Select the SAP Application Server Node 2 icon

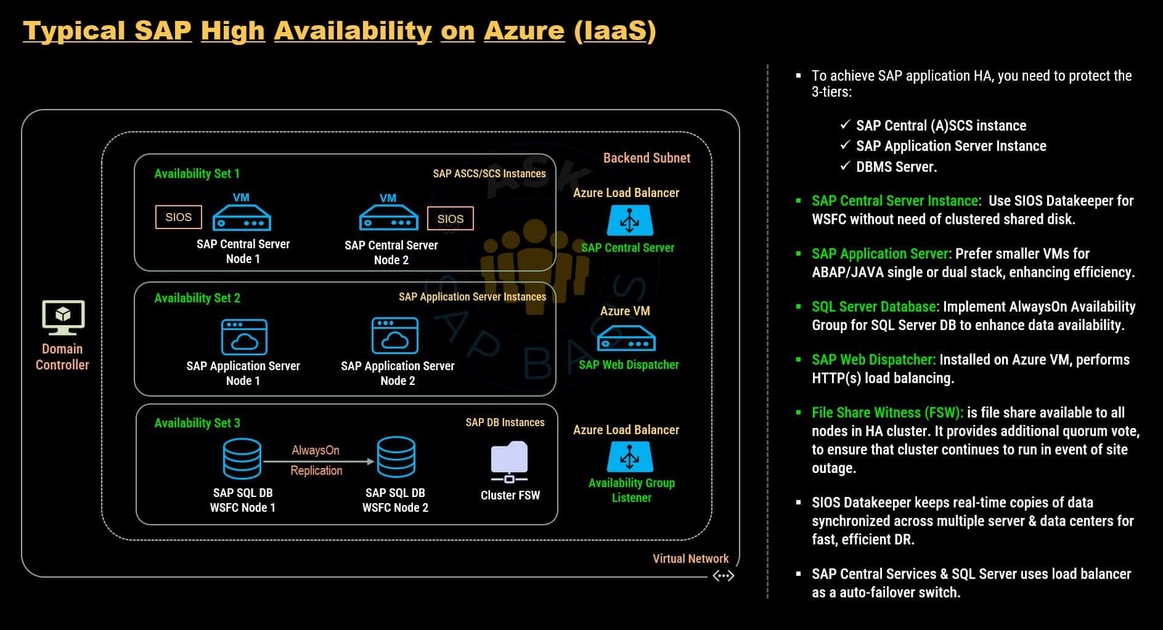395,336
